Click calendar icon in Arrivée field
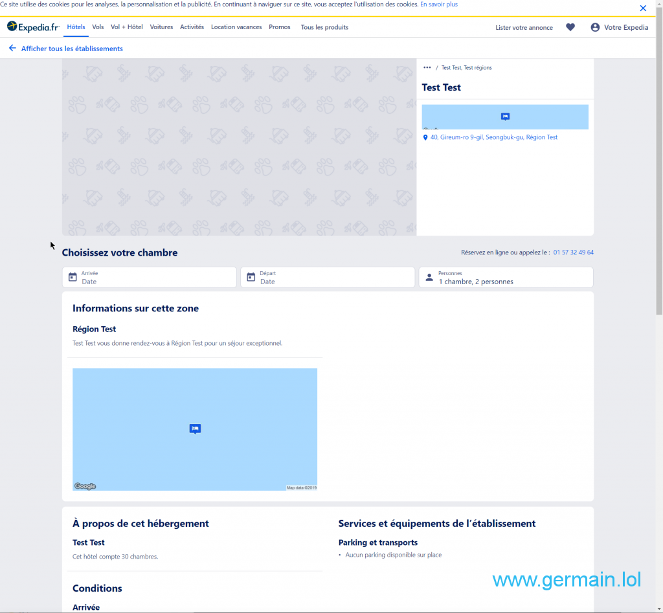Screen dimensions: 663x613 [73, 277]
